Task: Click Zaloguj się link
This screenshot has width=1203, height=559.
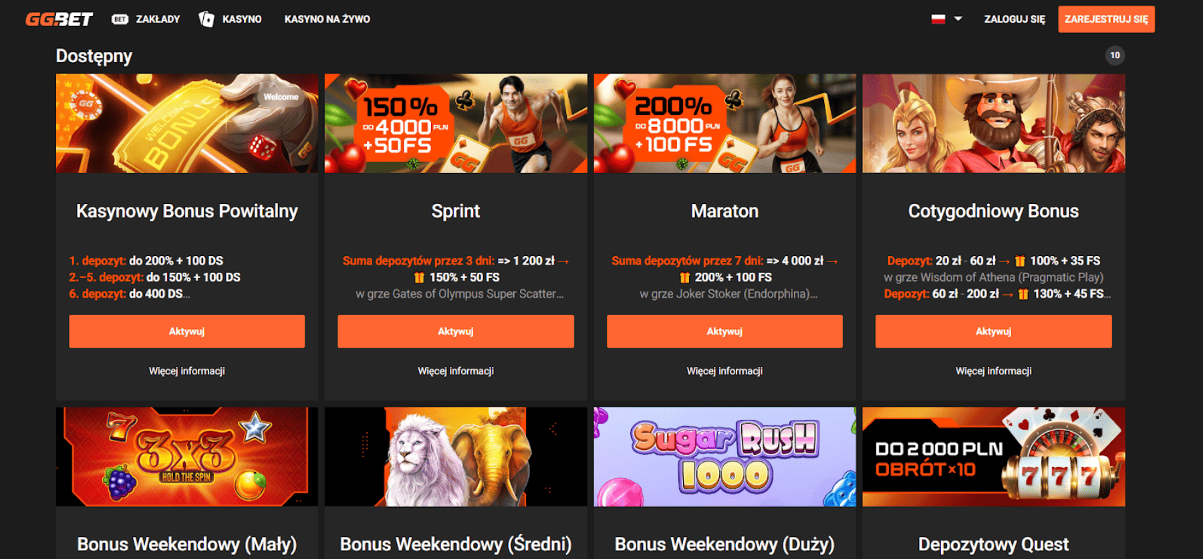Action: 1015,19
